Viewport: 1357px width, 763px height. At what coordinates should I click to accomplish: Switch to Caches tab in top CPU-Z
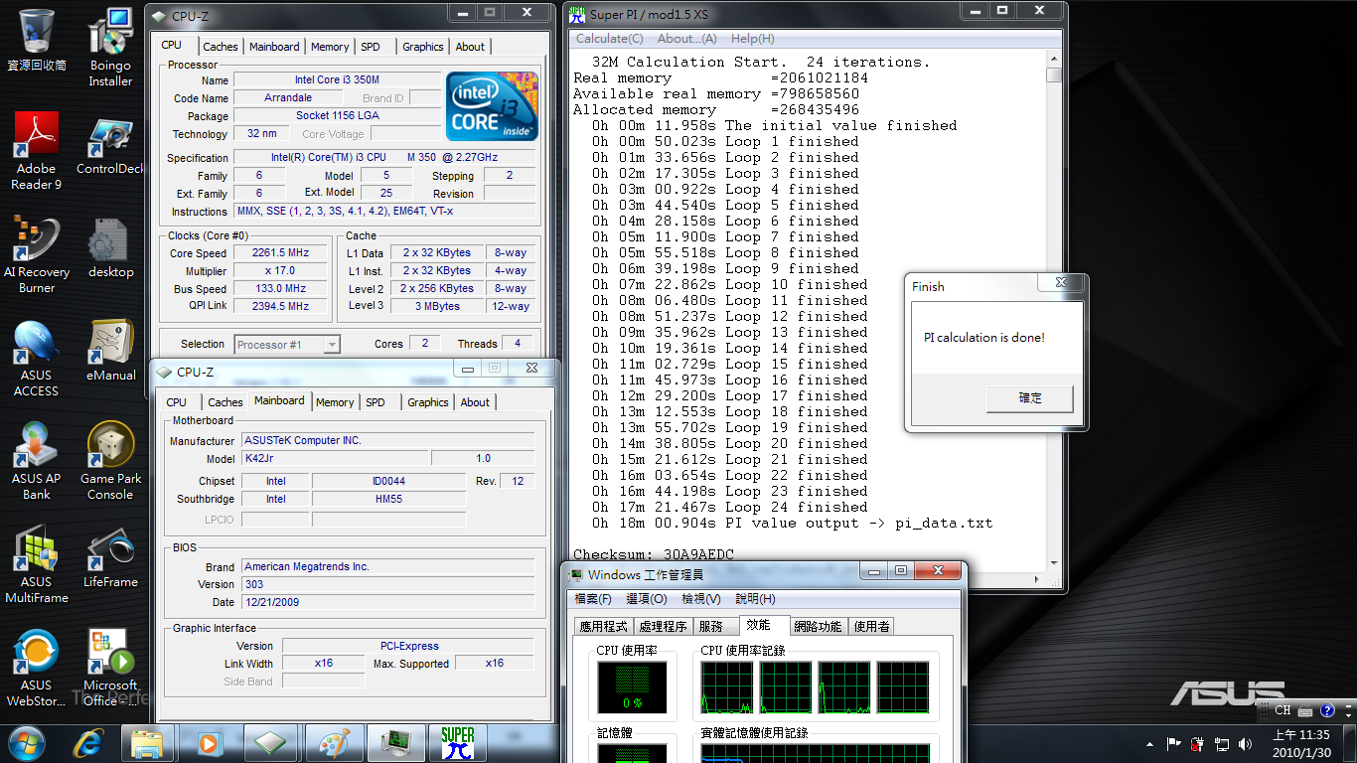[x=221, y=47]
